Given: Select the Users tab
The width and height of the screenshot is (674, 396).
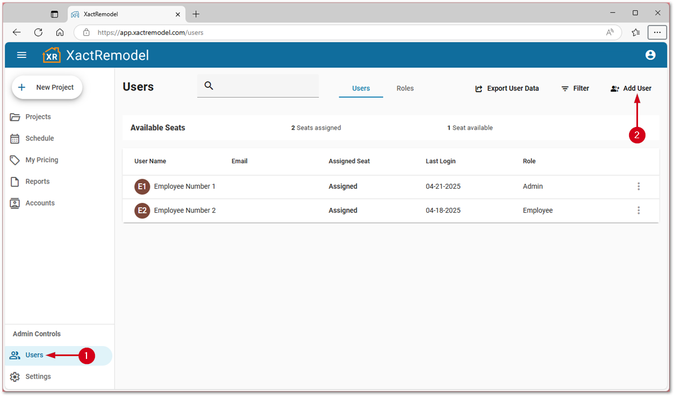Looking at the screenshot, I should 361,88.
